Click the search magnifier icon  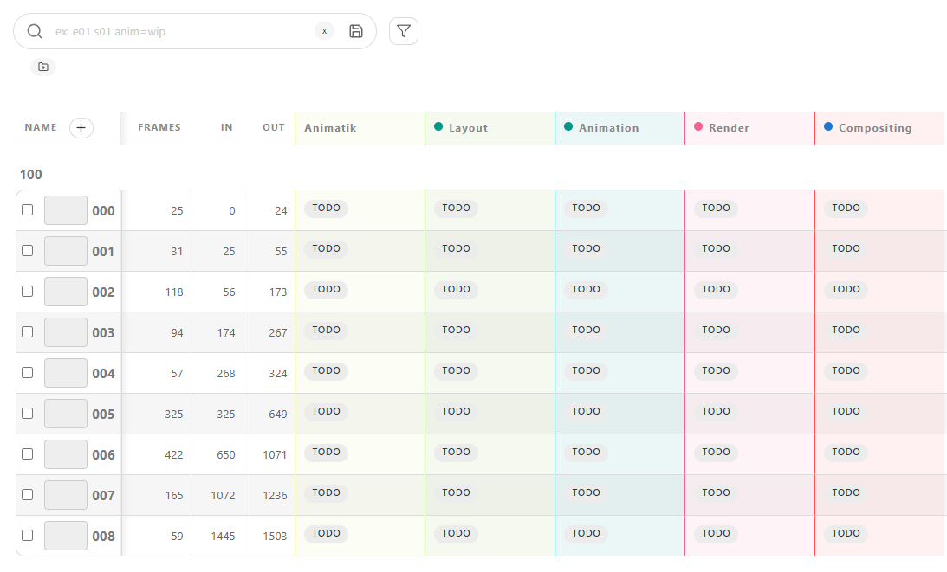coord(35,31)
